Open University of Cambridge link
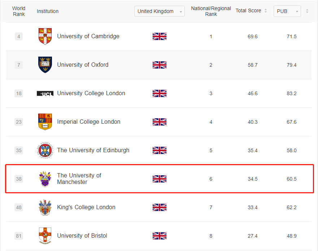The image size is (318, 251). coord(88,36)
